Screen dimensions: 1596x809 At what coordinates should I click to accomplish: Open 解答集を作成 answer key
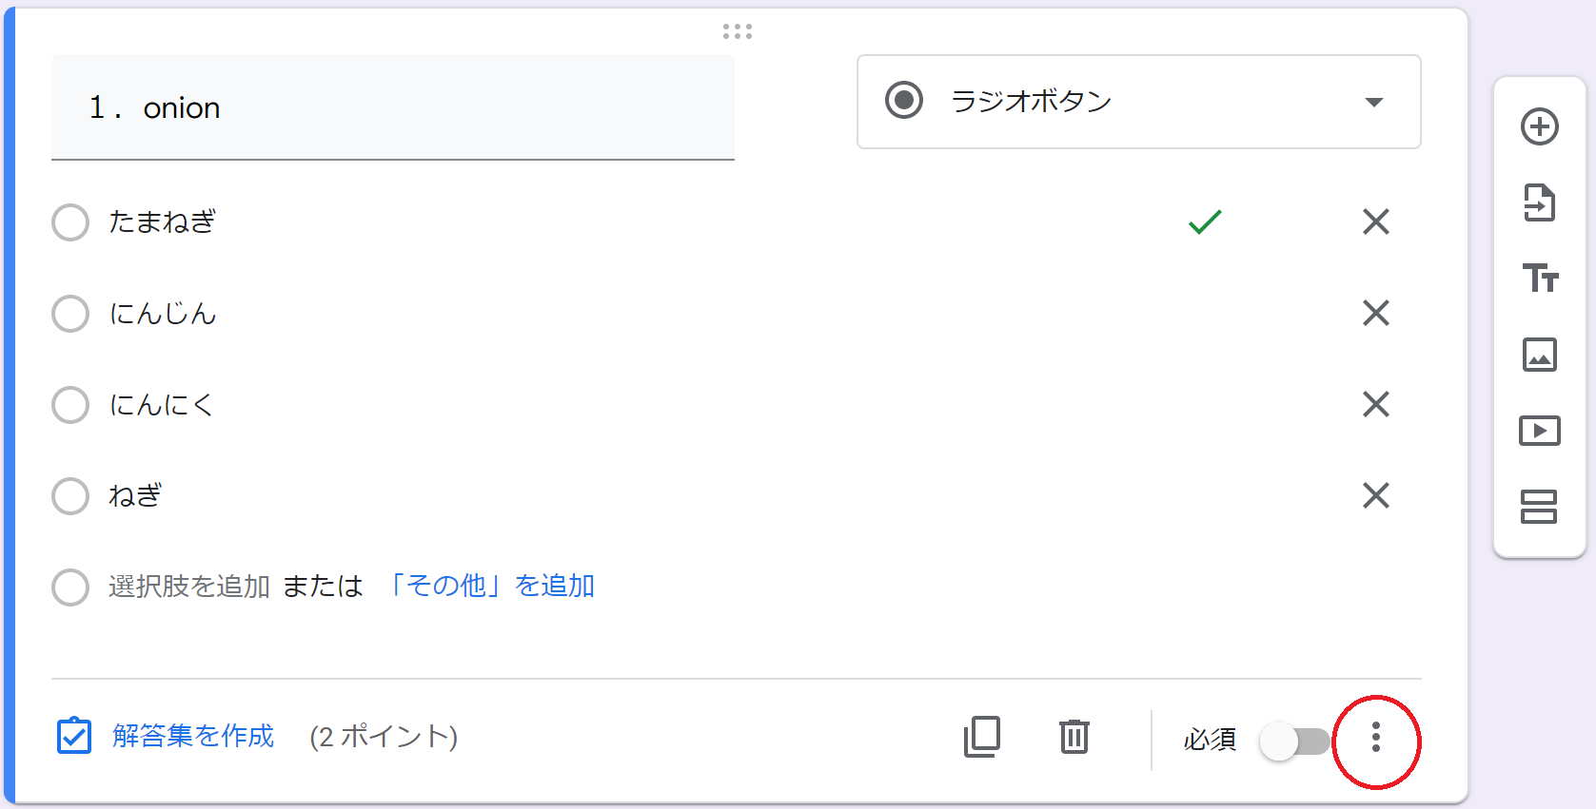point(193,736)
